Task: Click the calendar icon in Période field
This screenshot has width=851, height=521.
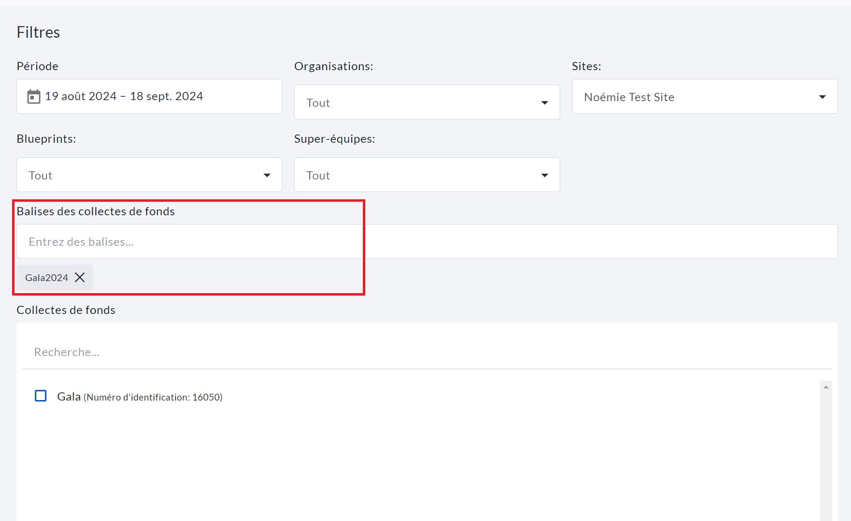Action: 33,97
